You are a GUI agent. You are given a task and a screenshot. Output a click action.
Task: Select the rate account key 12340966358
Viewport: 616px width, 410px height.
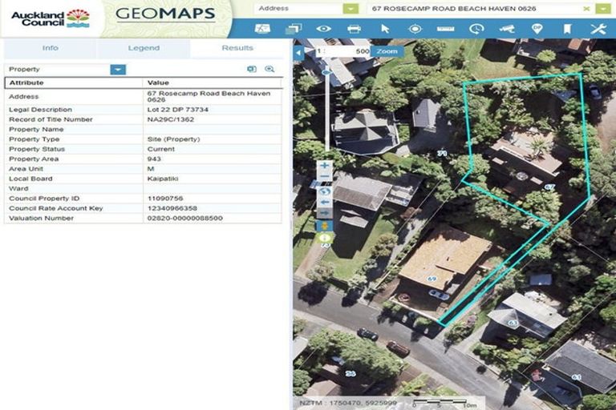[x=172, y=208]
